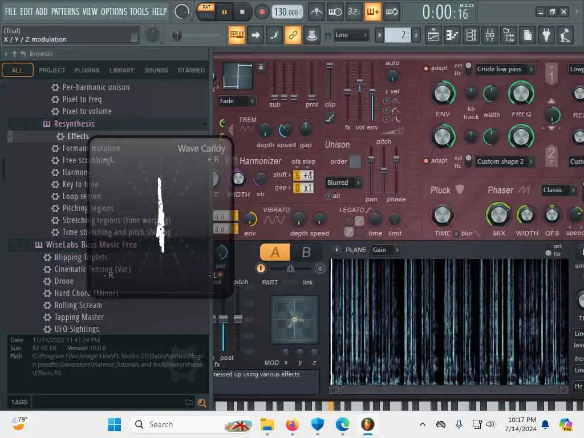Click the folder icon beside tags field
This screenshot has height=438, width=584.
click(189, 402)
